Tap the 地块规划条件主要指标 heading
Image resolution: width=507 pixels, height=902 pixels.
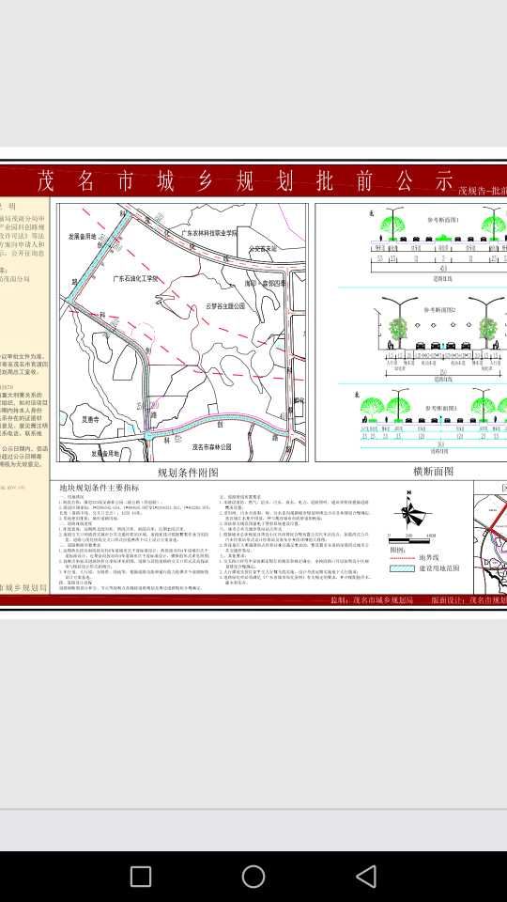(x=100, y=488)
